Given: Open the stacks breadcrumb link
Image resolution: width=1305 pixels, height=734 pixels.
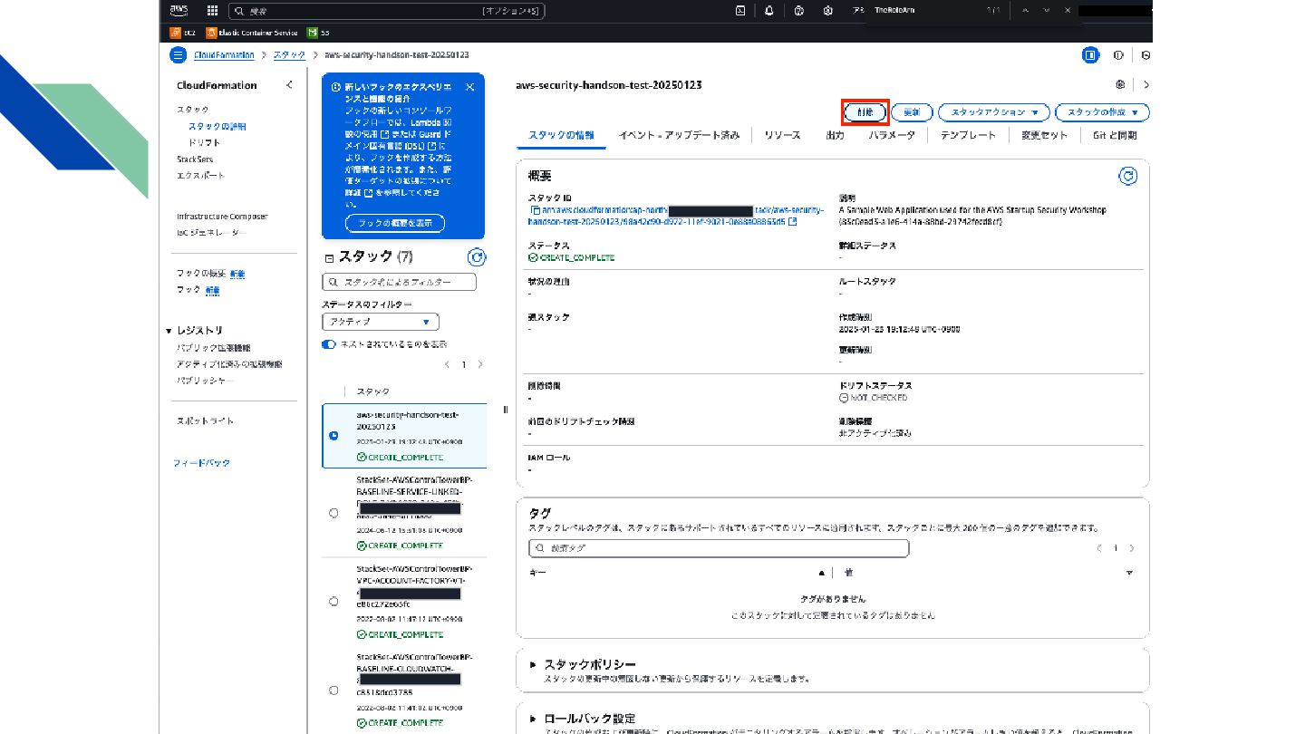Looking at the screenshot, I should tap(289, 55).
